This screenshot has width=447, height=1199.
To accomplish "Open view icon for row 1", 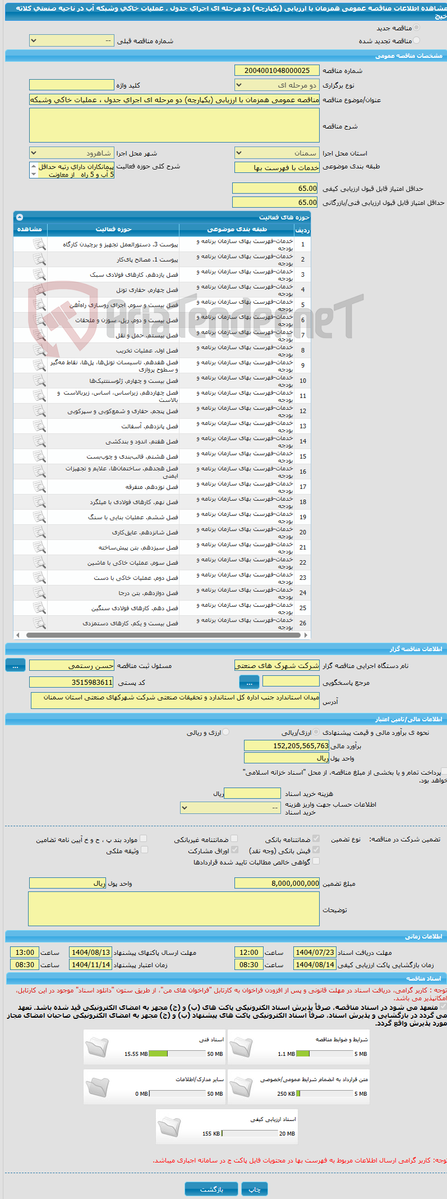I will (39, 244).
